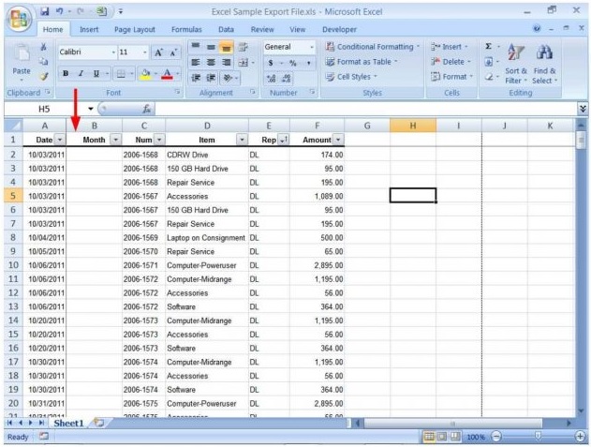
Task: Click the Paste icon in Clipboard
Action: [x=21, y=61]
